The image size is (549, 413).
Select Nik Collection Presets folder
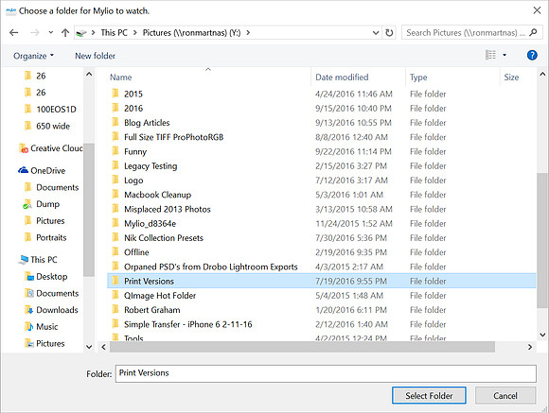164,238
